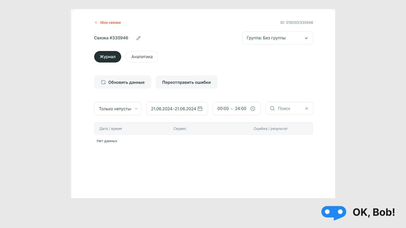Click the end time 24:00 value
The image size is (406, 228).
(241, 108)
